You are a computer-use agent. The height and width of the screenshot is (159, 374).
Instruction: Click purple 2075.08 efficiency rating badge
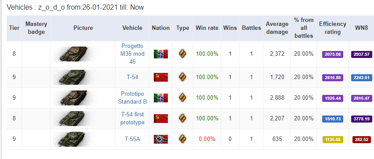[333, 54]
